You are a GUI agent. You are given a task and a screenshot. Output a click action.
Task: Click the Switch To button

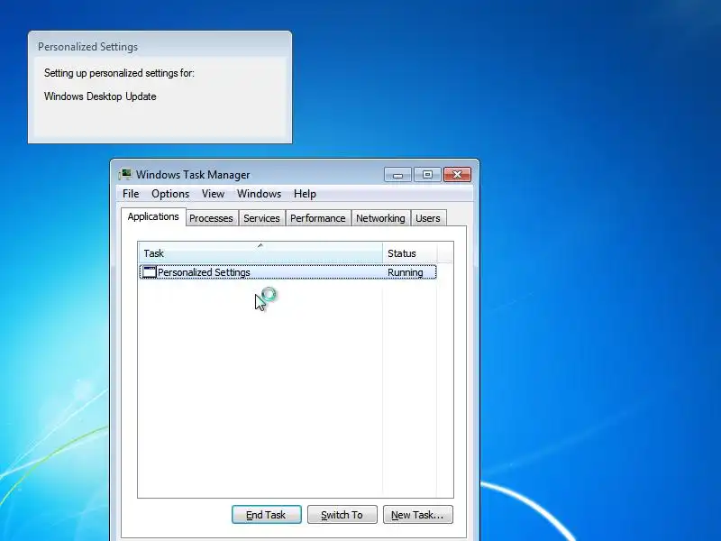342,515
